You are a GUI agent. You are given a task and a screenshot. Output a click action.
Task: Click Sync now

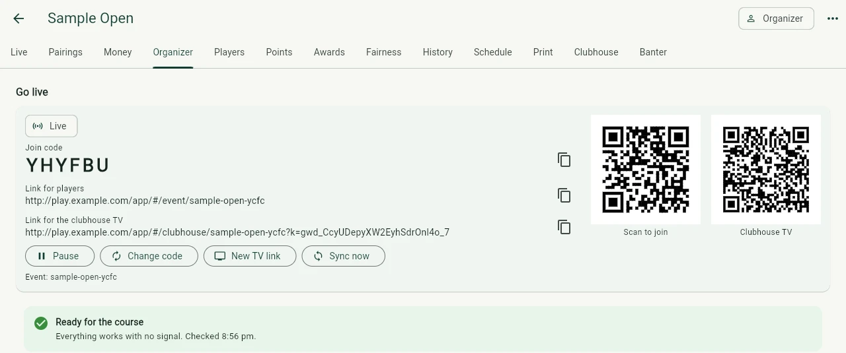coord(343,256)
